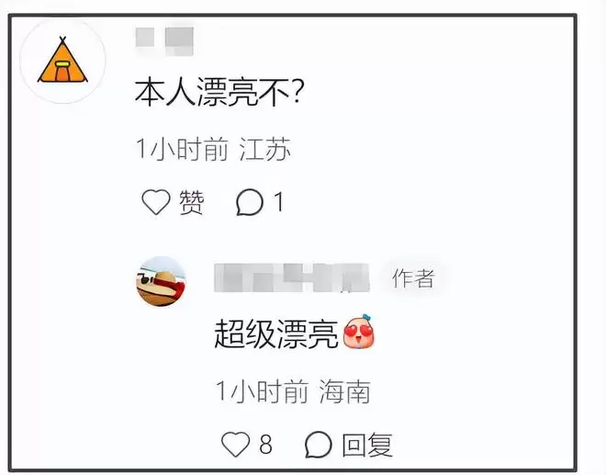Like the reply 超级漂亮 with 8 likes
This screenshot has height=475, width=606.
(x=235, y=444)
